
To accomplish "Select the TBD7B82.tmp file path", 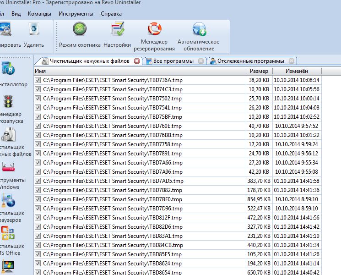I will click(x=113, y=190).
